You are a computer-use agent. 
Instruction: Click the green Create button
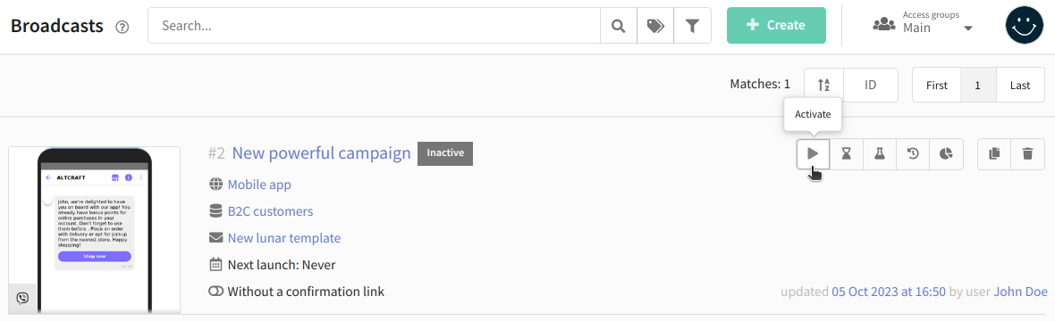pos(776,26)
